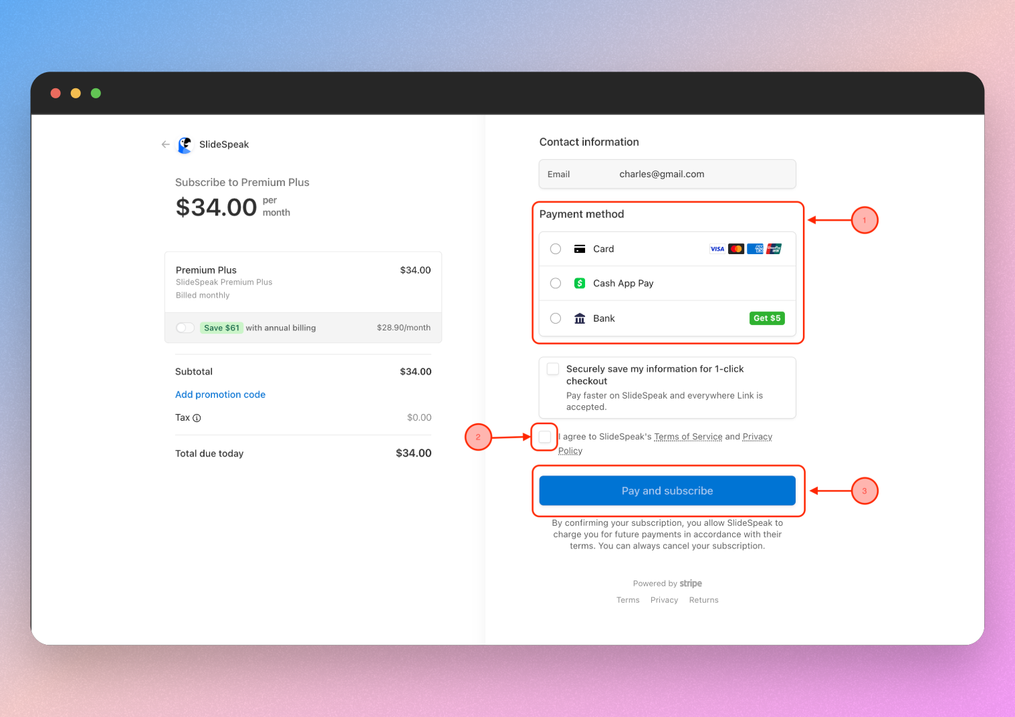Open the Privacy Policy link
Screen dimensions: 1015x717
[x=758, y=437]
